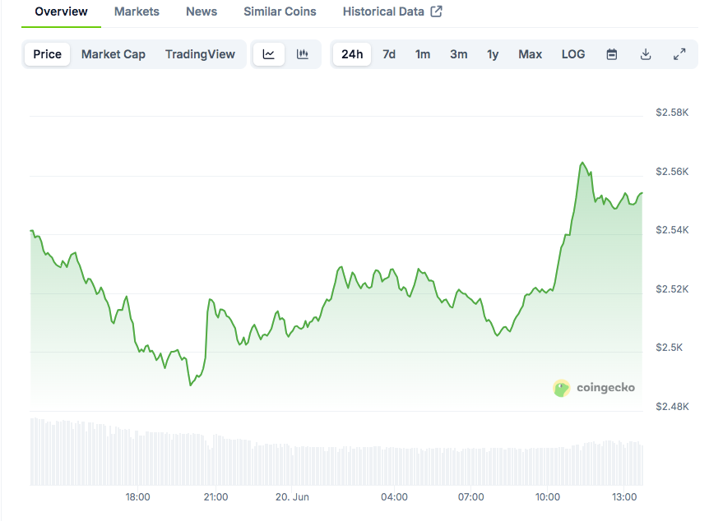Select the 1y time range
Image resolution: width=709 pixels, height=521 pixels.
coord(493,54)
